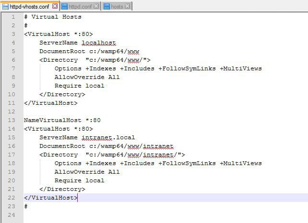Click 'DocumentRoot c:/wamp64/www/intranet' line

click(107, 146)
